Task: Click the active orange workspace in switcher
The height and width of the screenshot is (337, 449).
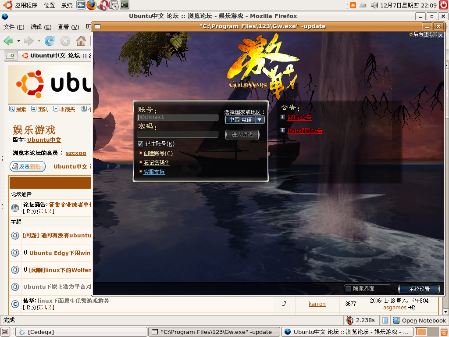Action: point(420,332)
